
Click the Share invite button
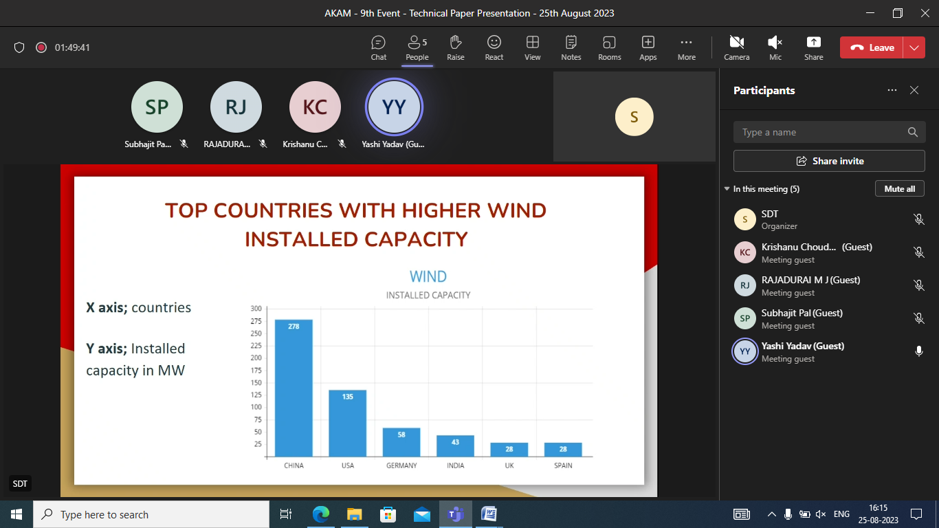pos(829,161)
